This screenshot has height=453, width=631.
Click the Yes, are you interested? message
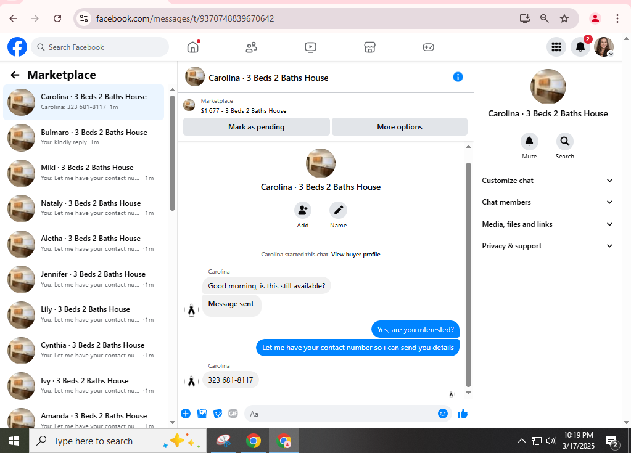pyautogui.click(x=415, y=330)
